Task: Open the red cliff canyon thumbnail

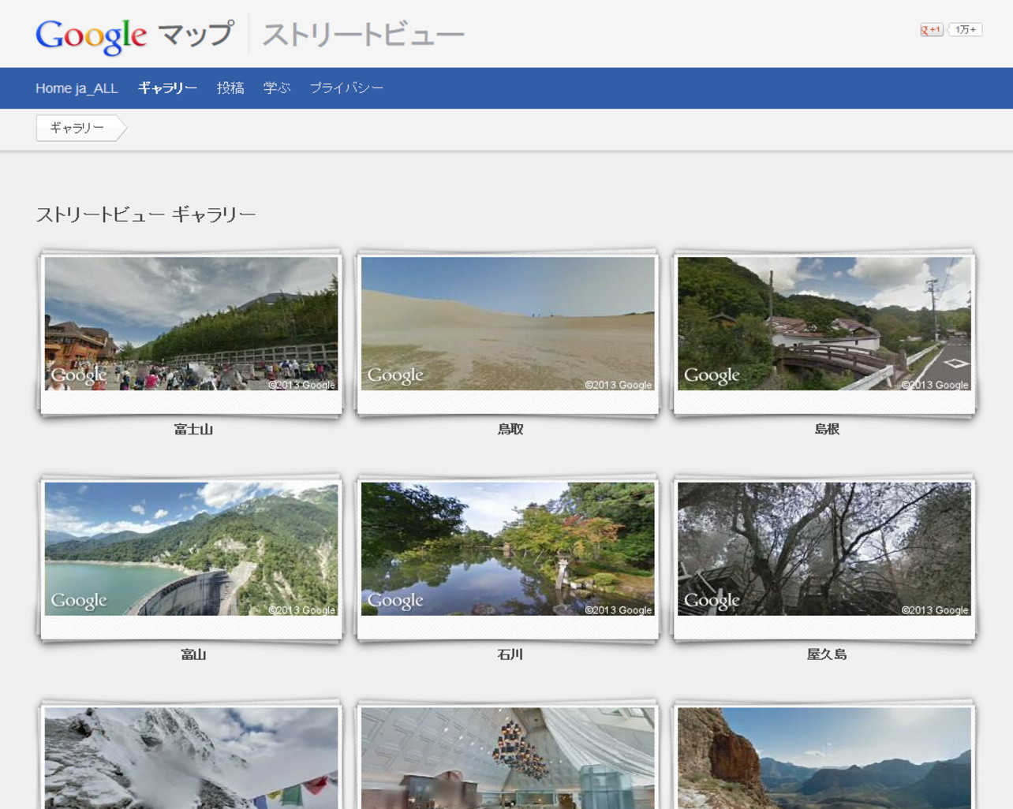Action: 824,758
